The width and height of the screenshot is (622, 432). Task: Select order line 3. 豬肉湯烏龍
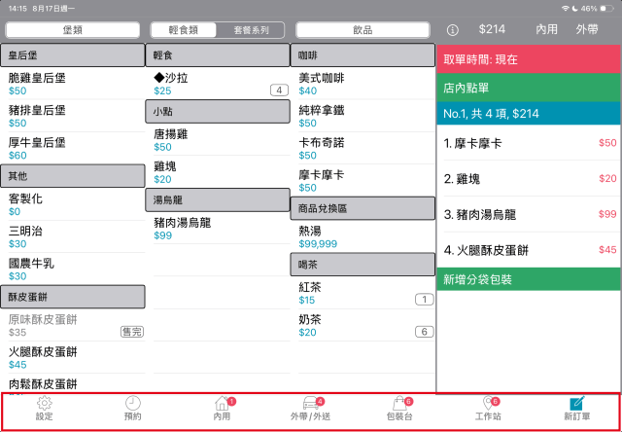coord(529,214)
